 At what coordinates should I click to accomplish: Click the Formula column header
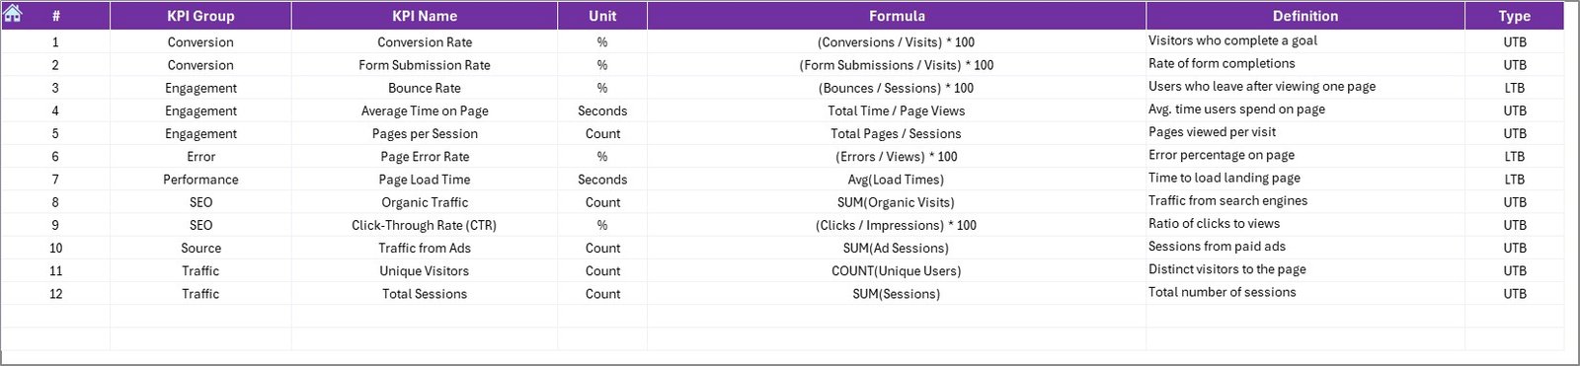897,16
